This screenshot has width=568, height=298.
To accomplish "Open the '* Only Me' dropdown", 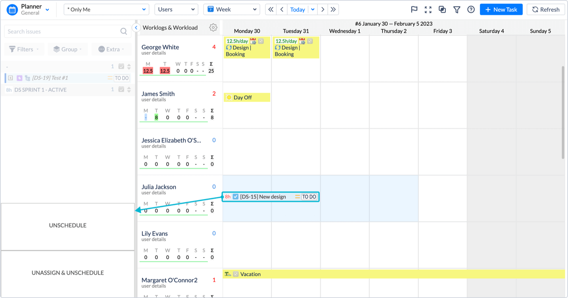I will coord(106,9).
